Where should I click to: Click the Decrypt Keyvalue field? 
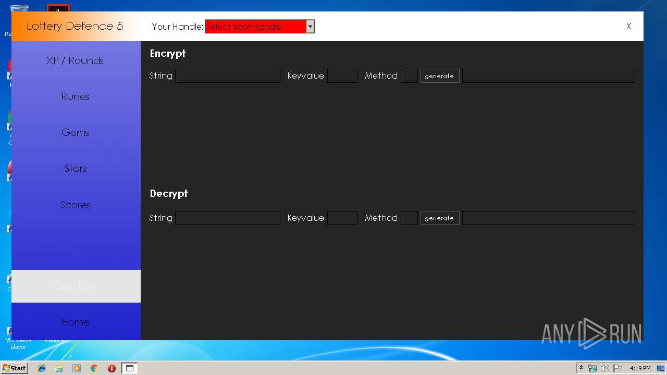point(342,218)
